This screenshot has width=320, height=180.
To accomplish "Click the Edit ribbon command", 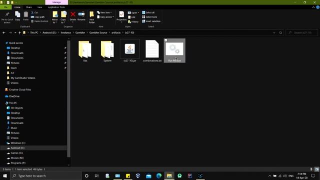I will coord(132,17).
